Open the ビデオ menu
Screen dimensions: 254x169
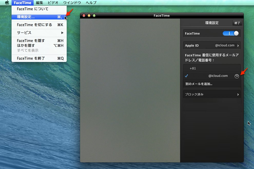point(53,3)
